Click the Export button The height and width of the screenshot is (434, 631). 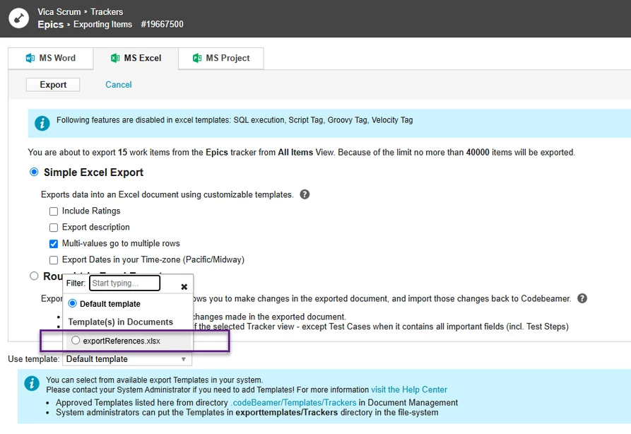(53, 85)
